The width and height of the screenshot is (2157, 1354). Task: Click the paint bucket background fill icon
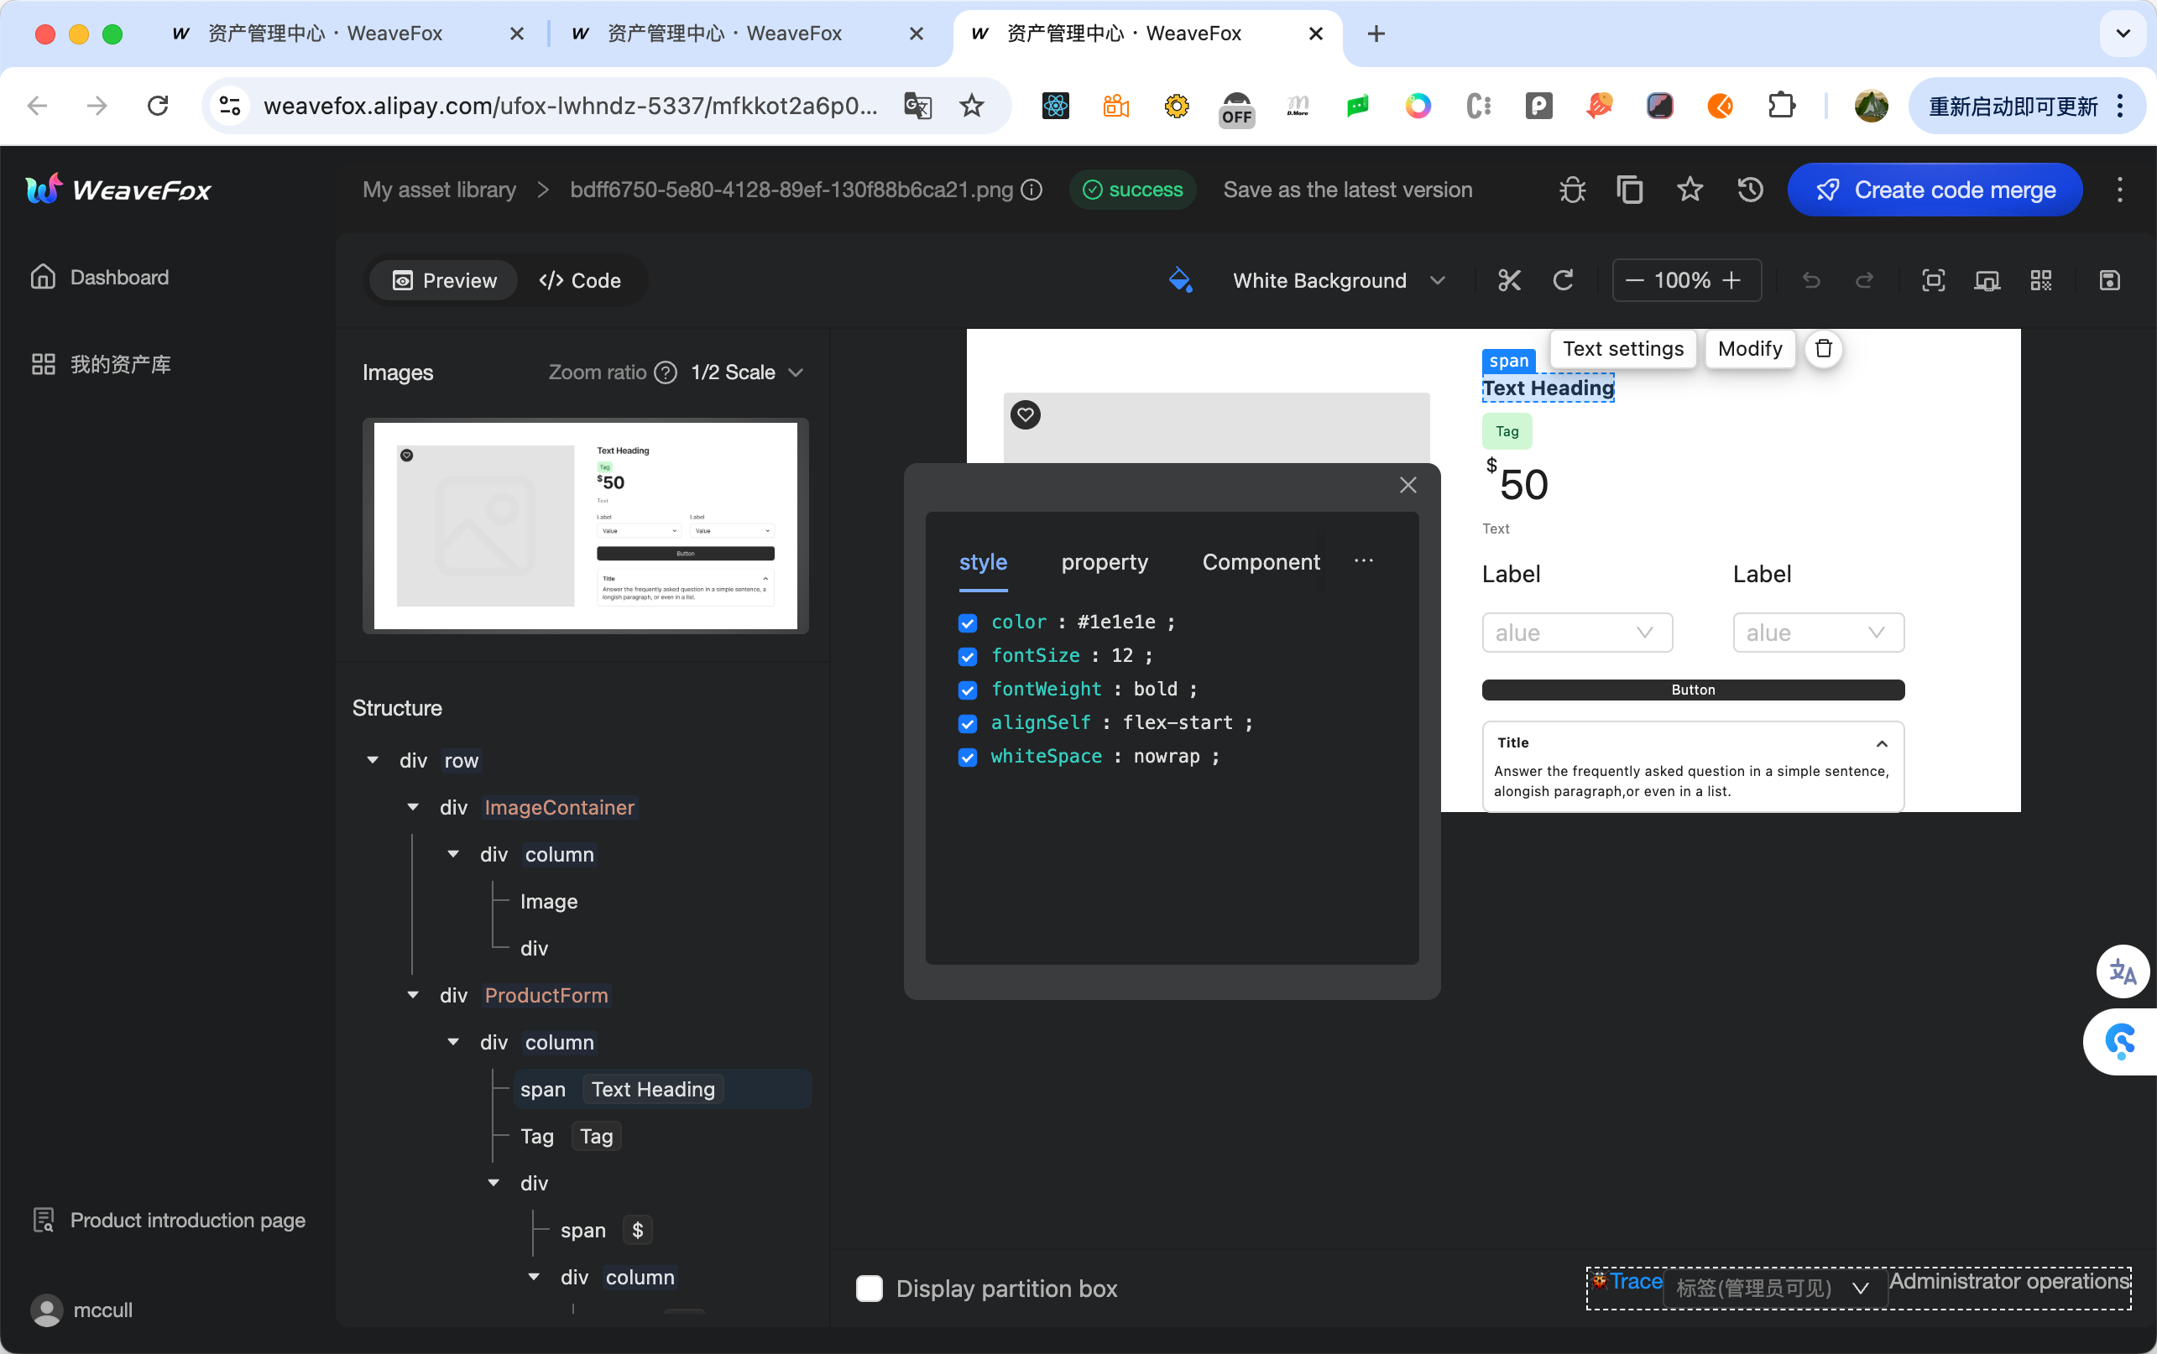[1180, 280]
